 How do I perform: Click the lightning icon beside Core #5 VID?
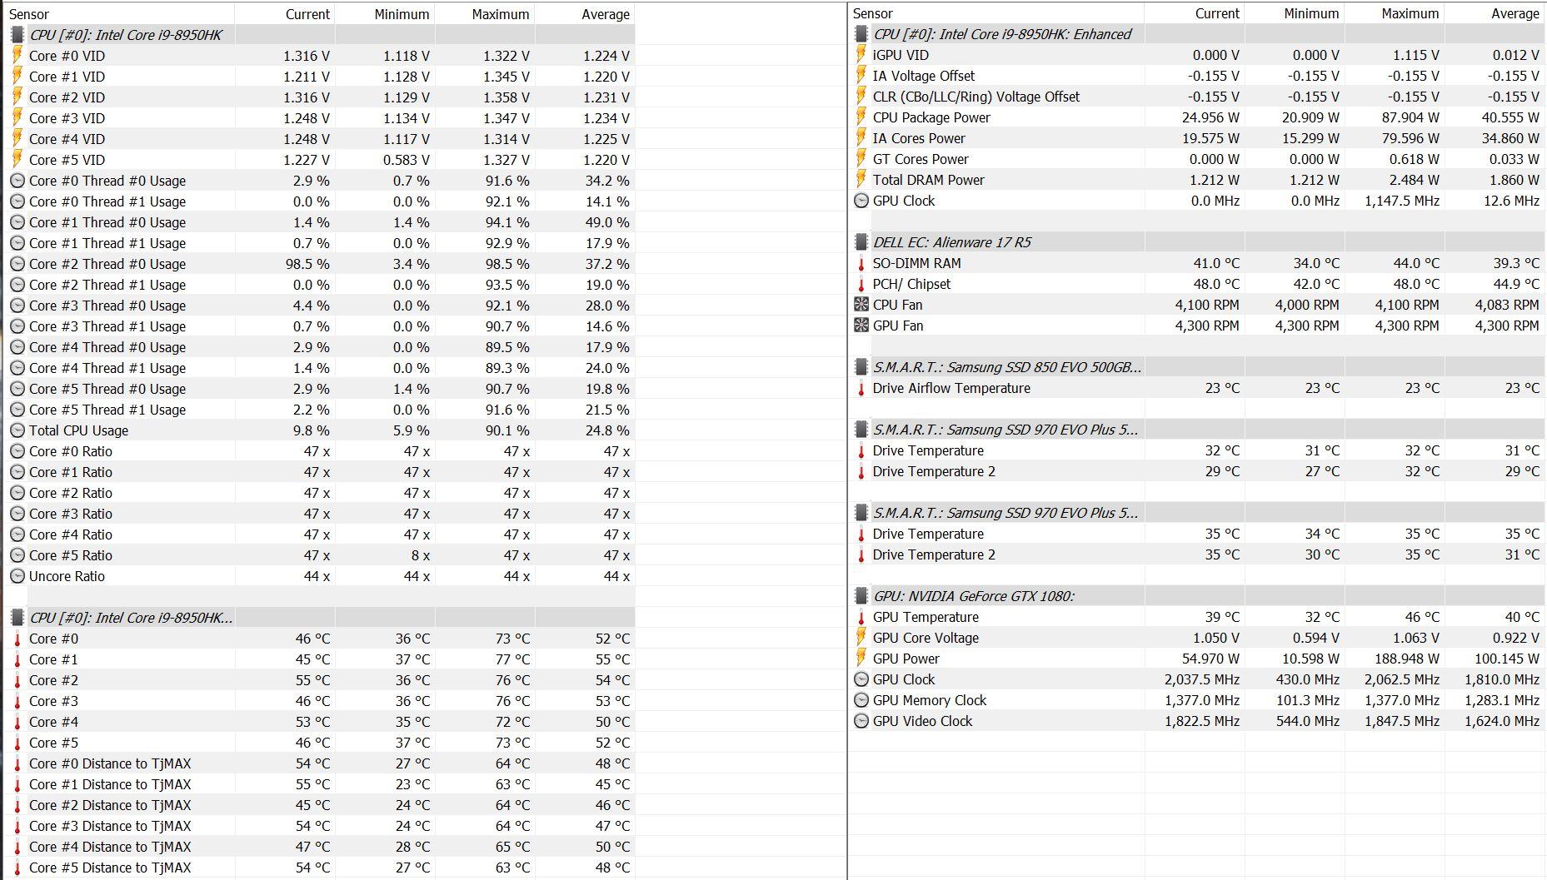click(x=17, y=160)
